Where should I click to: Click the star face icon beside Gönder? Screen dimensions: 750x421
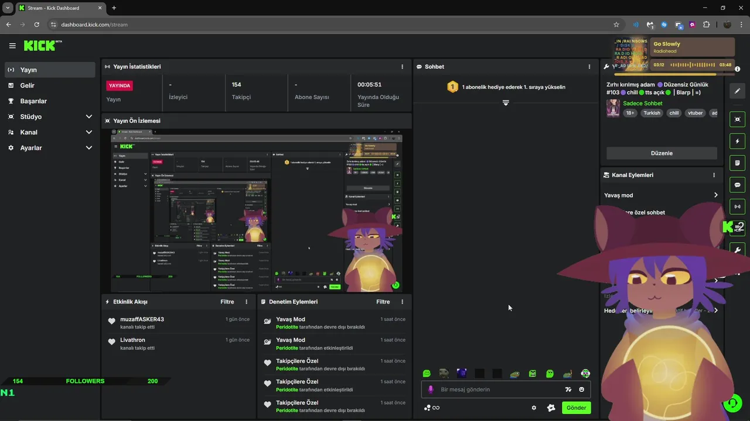click(x=551, y=408)
